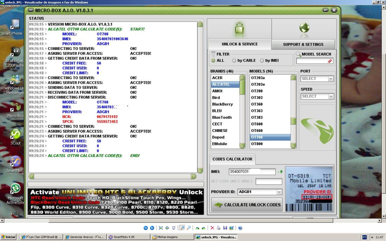Click the Print icon in viewer toolbar
The image size is (386, 241).
pos(219,228)
